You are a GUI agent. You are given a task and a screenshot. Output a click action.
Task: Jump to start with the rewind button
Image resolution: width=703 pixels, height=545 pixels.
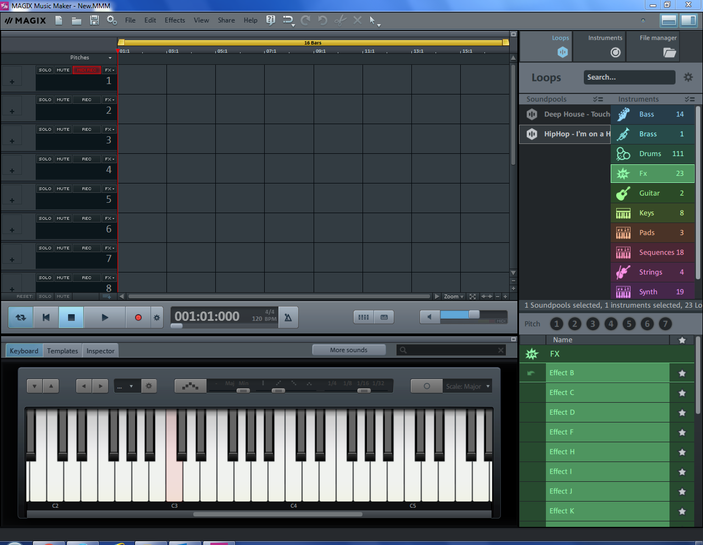[x=46, y=318]
